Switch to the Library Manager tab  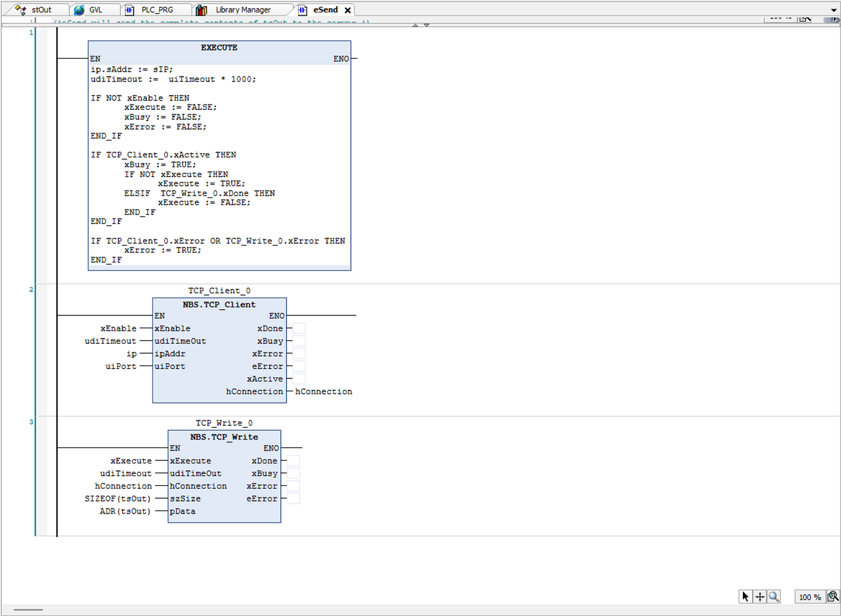(x=242, y=9)
